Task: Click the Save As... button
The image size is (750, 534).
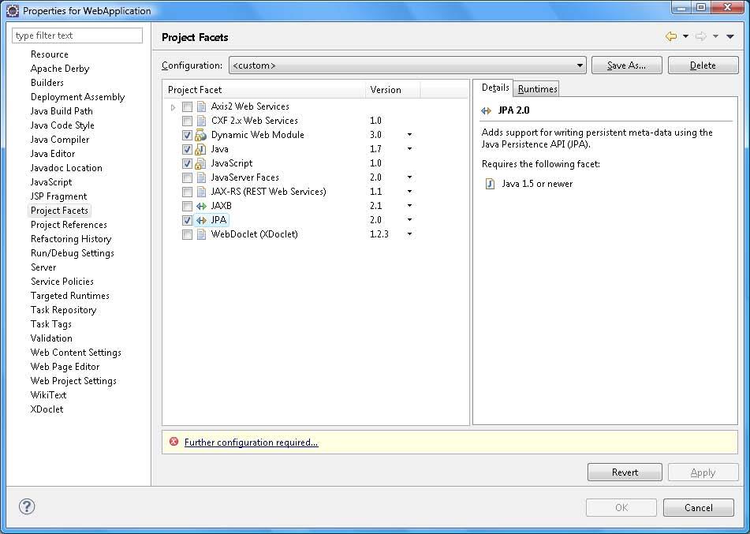Action: point(627,65)
